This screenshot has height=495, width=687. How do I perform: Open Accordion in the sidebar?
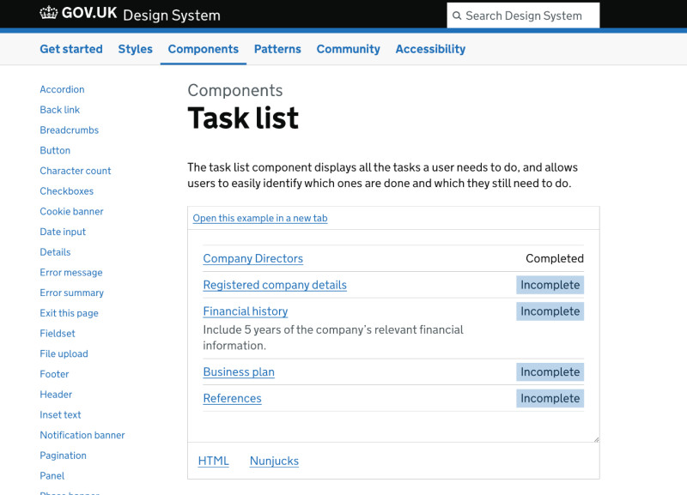pyautogui.click(x=62, y=89)
